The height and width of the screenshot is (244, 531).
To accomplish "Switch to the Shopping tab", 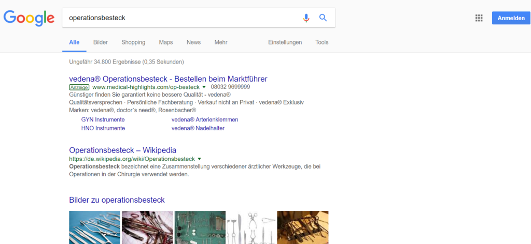I will point(133,42).
